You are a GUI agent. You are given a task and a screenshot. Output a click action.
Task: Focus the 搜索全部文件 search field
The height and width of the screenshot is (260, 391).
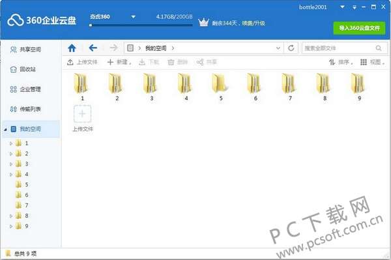point(338,48)
